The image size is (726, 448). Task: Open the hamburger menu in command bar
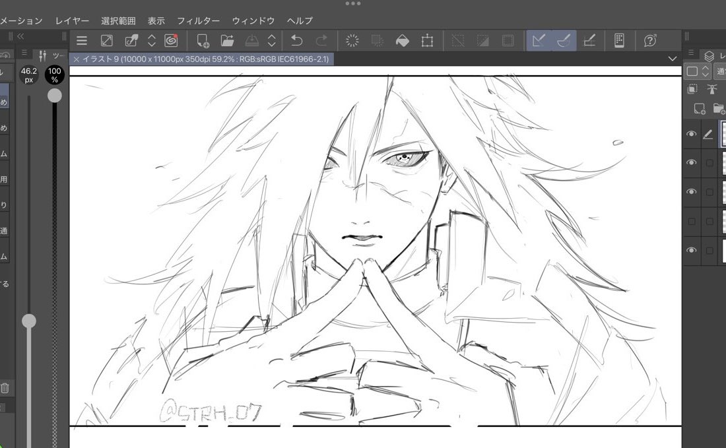point(81,41)
